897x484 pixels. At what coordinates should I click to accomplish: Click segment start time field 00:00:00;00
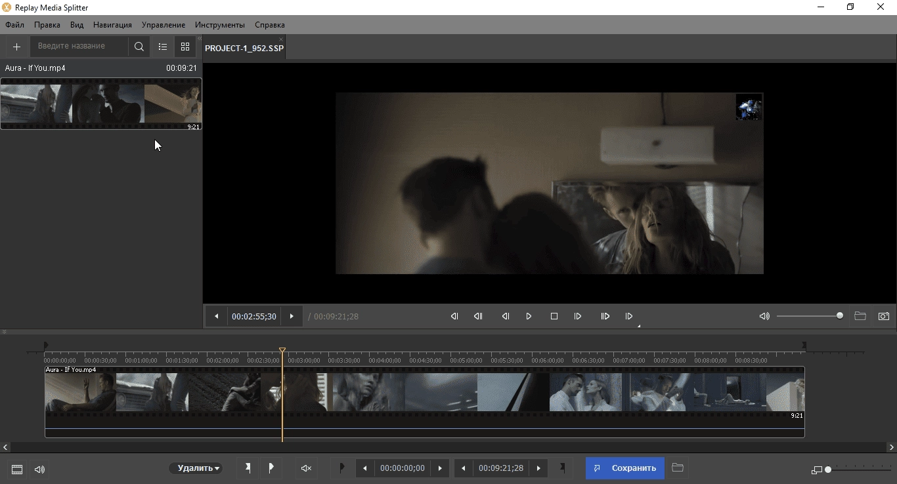[x=403, y=468]
